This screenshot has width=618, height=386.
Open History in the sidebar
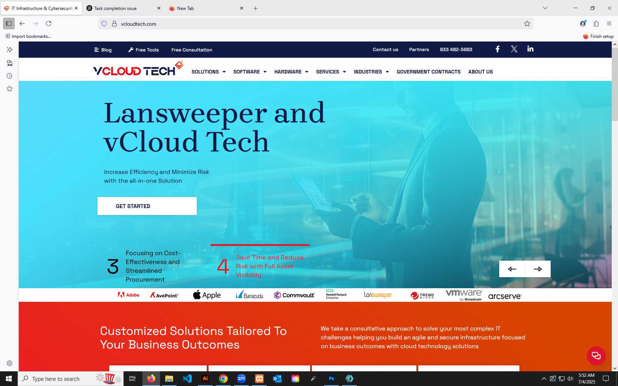[10, 76]
